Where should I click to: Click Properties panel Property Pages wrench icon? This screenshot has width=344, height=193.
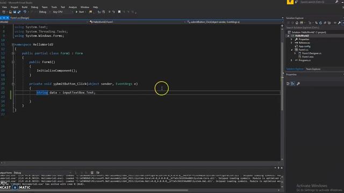click(x=298, y=84)
